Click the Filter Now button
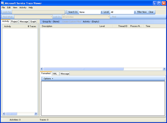 point(142,12)
